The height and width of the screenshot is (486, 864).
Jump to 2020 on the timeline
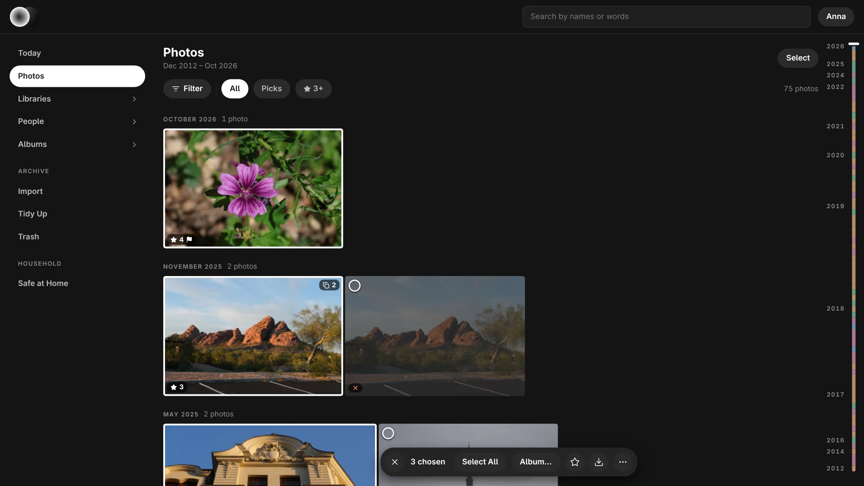835,155
